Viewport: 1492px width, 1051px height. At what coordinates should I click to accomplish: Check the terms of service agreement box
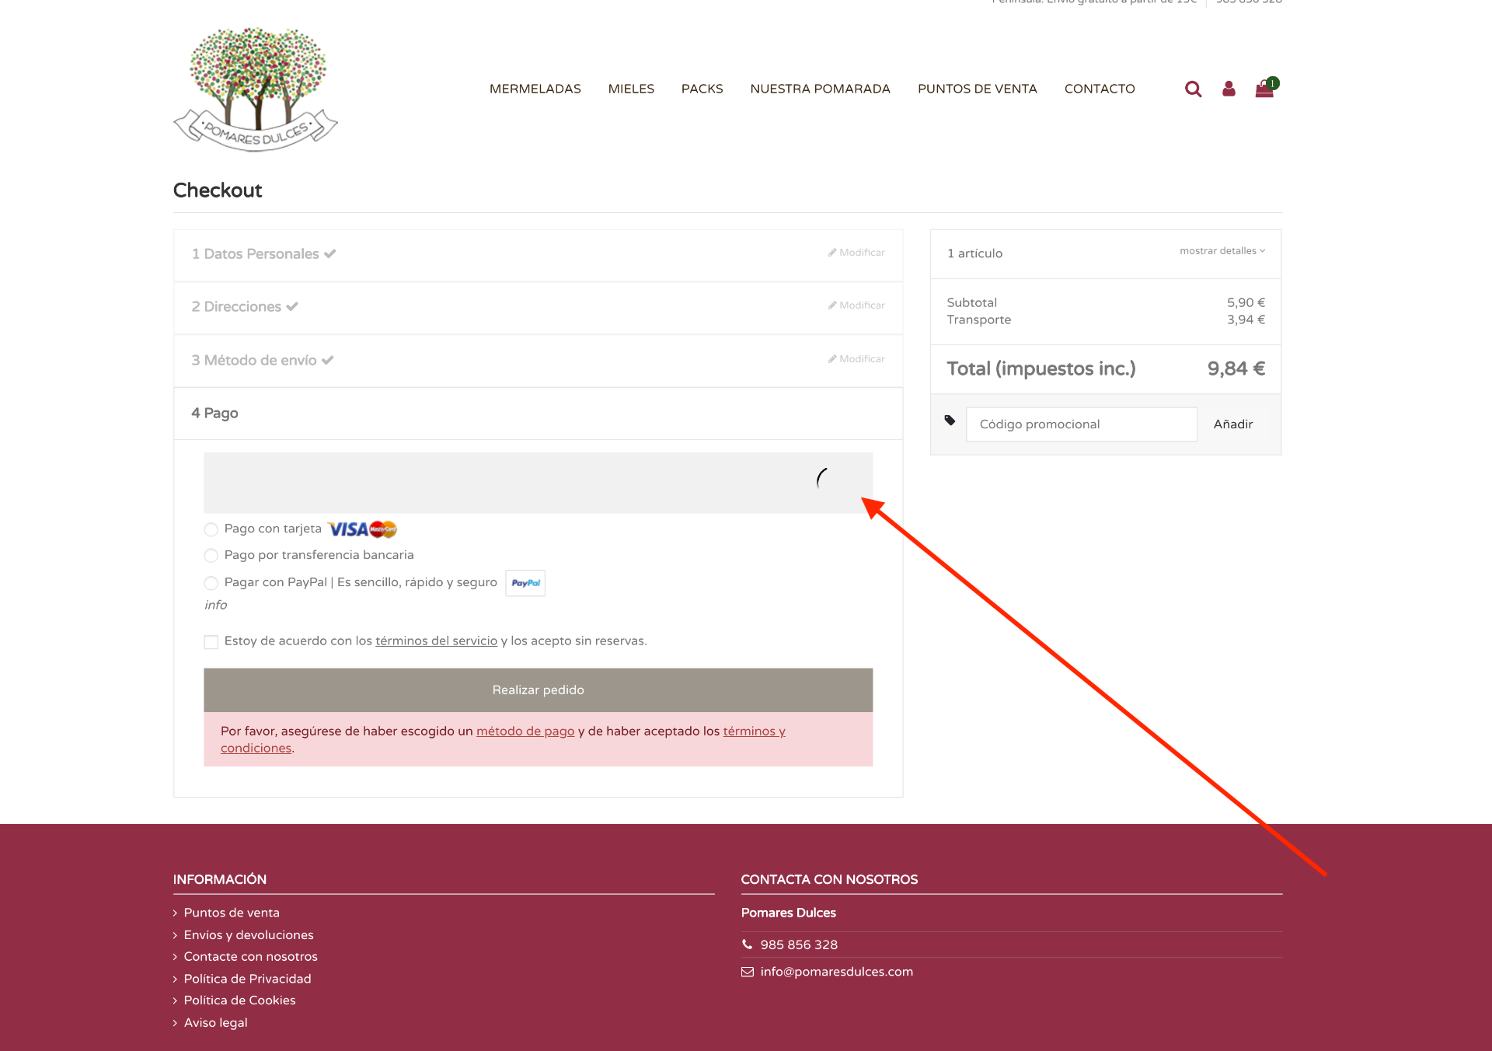click(211, 642)
